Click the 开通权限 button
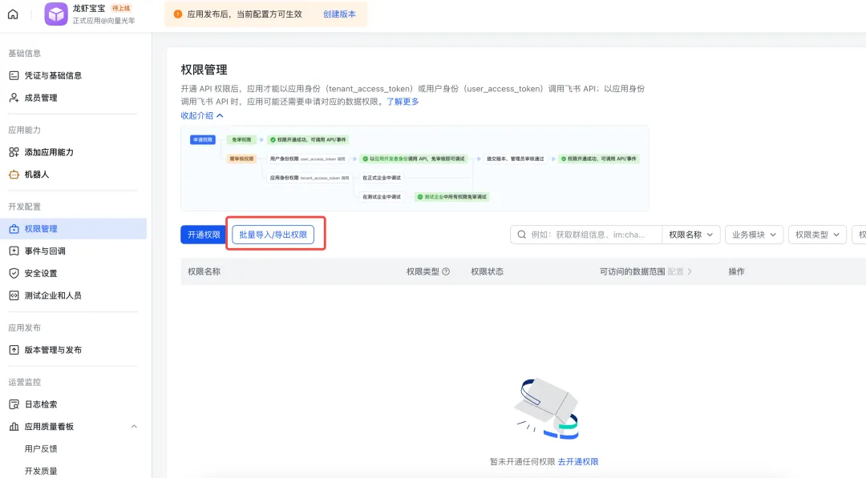The image size is (866, 478). (x=203, y=235)
